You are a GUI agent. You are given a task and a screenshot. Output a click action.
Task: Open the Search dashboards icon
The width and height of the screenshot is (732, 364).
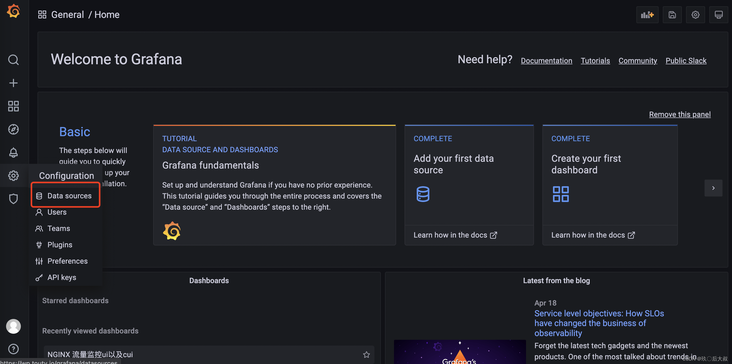click(x=13, y=60)
